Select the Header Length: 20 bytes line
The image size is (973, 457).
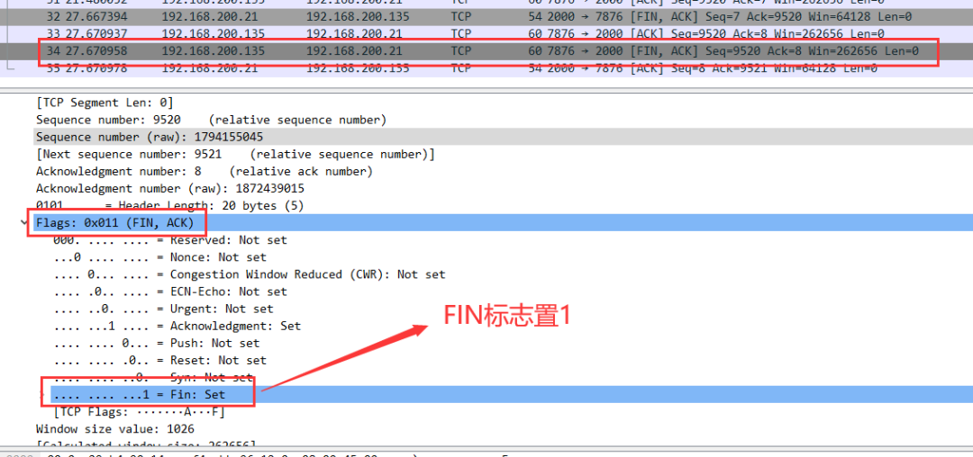169,205
